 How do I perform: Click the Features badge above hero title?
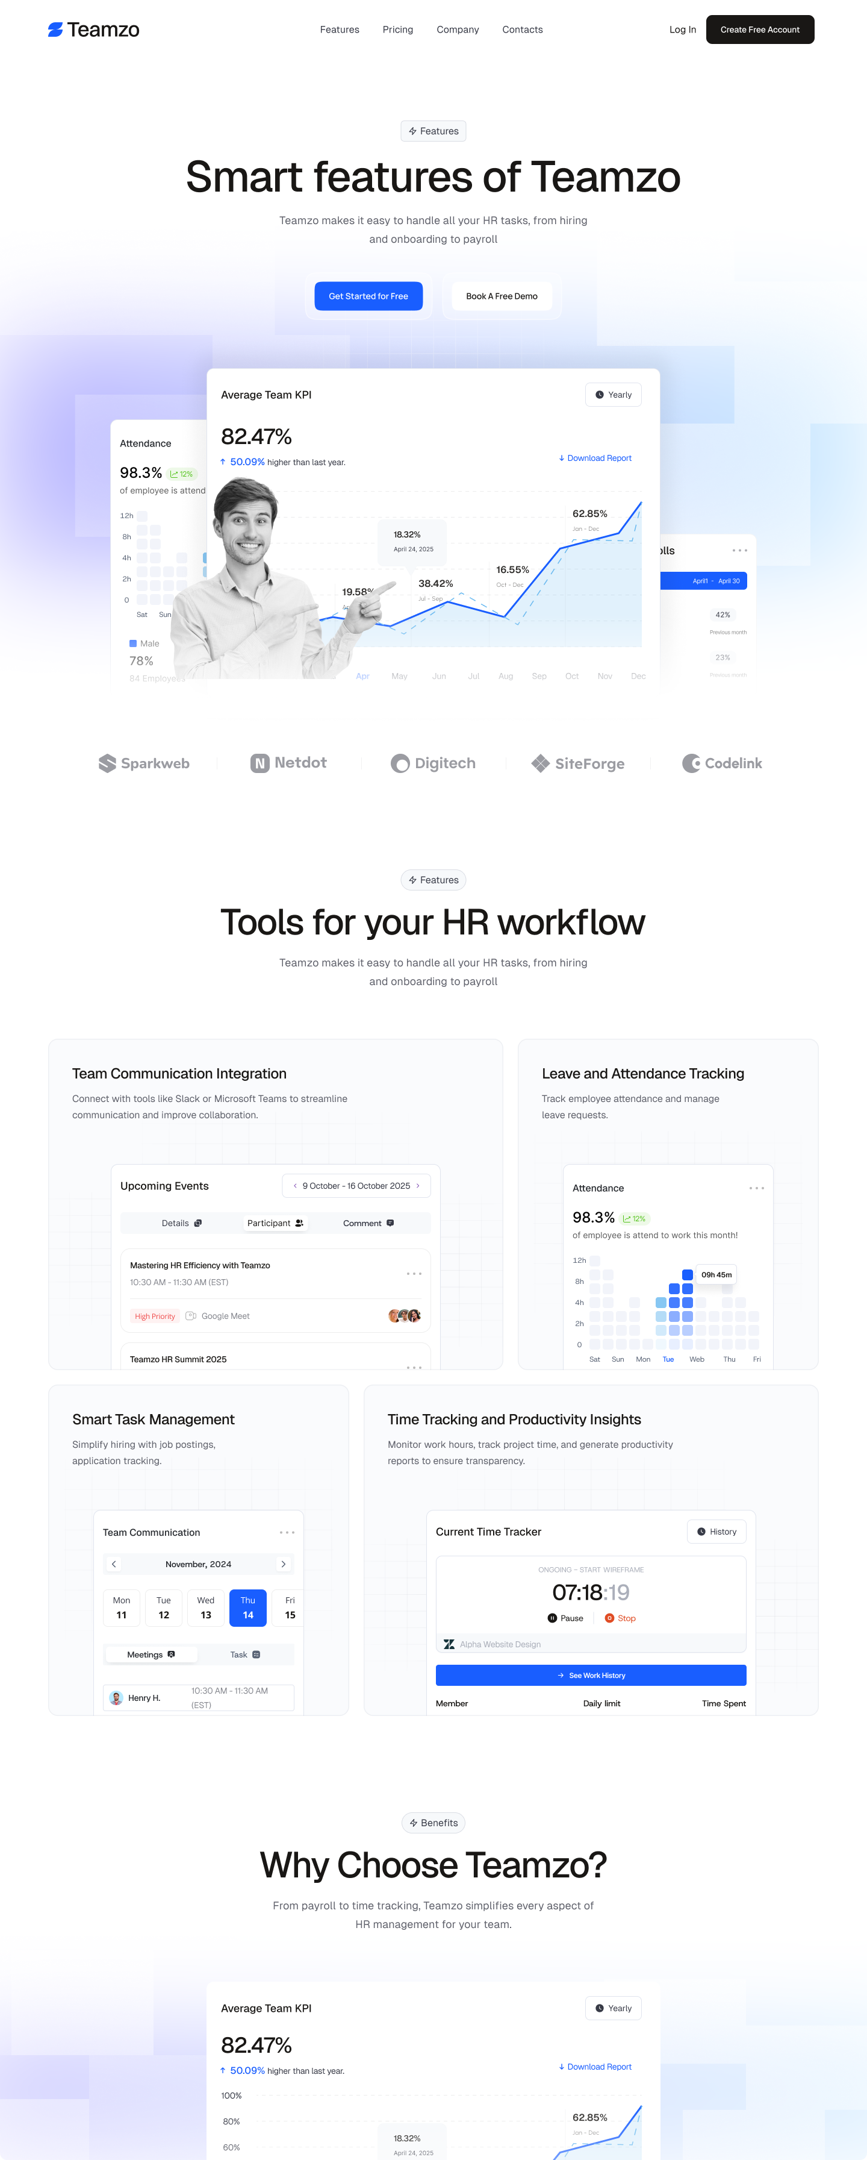(433, 131)
